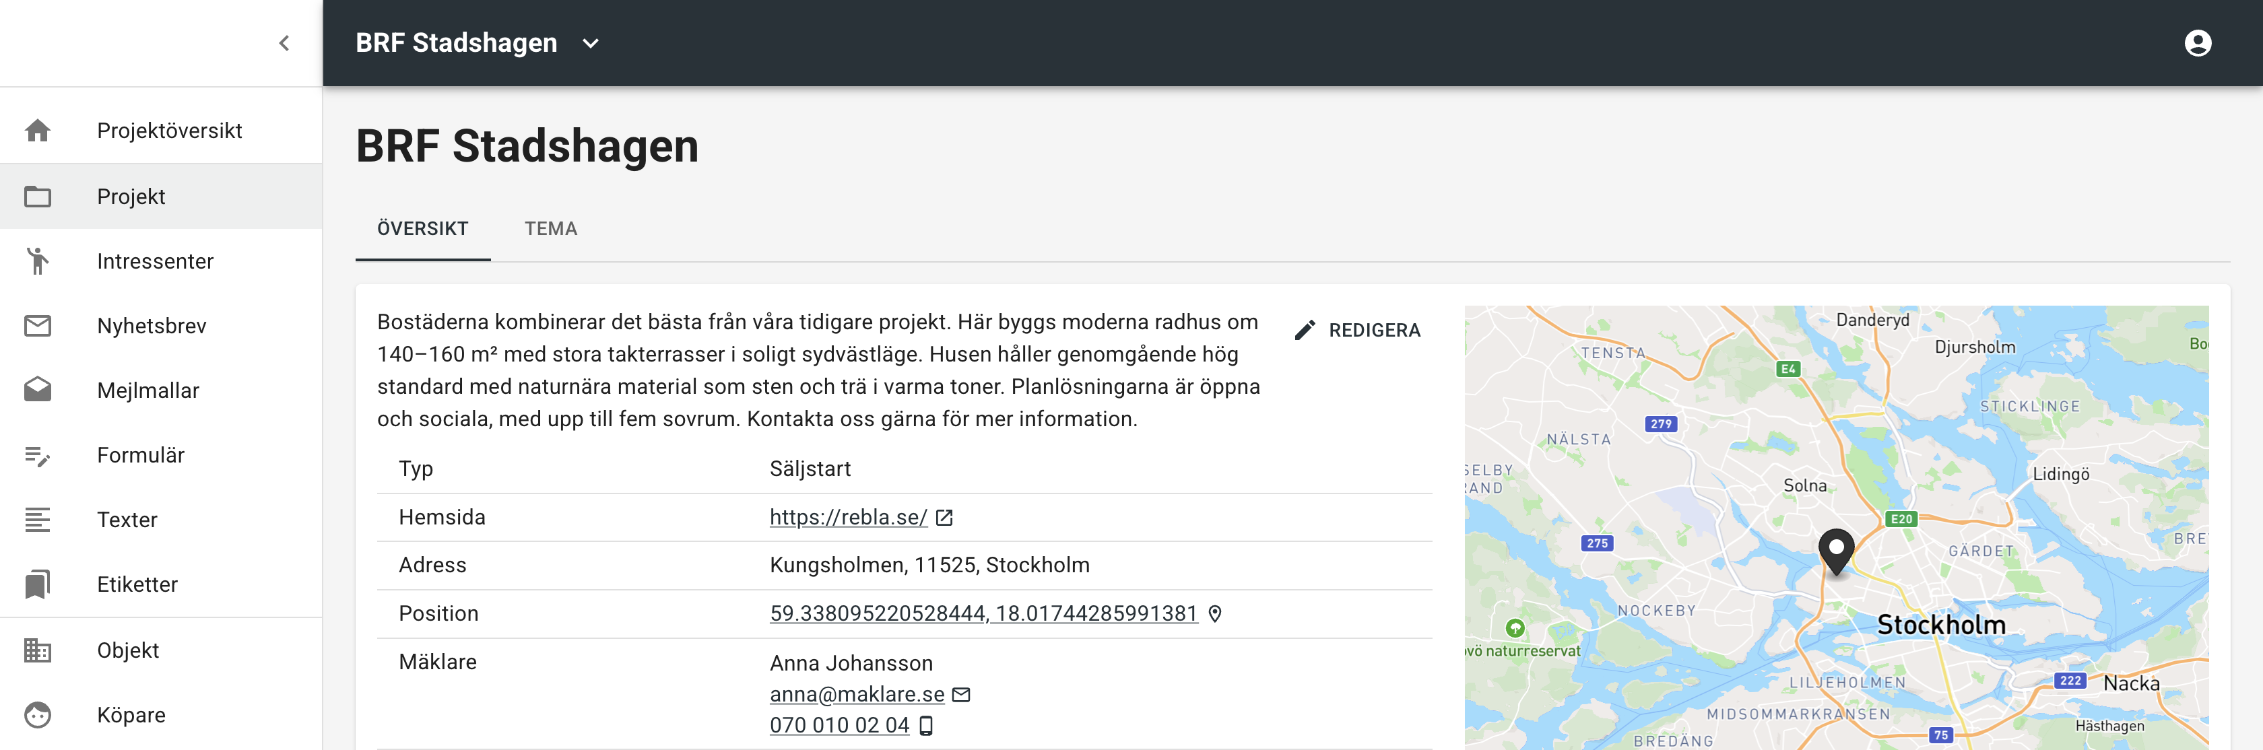Image resolution: width=2263 pixels, height=750 pixels.
Task: Click the Stockholm label on the map
Action: pyautogui.click(x=1940, y=625)
